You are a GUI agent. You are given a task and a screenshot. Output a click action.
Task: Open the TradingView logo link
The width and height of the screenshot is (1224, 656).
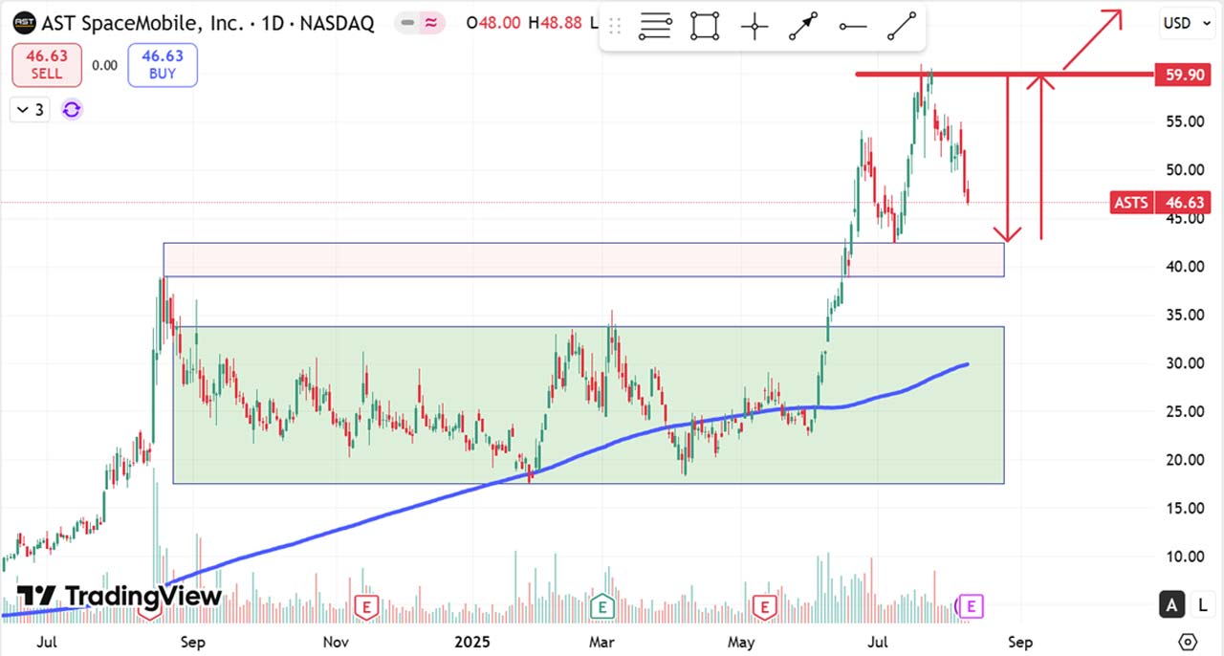(119, 597)
